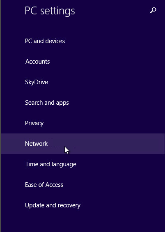Open PC and devices settings
Screen dimensions: 165x232
(82, 41)
